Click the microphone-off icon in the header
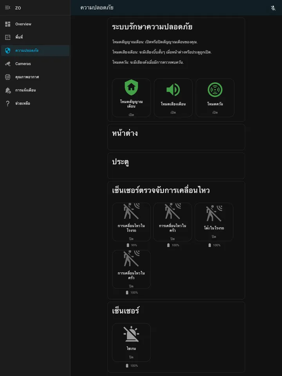This screenshot has height=376, width=282. pos(273,8)
